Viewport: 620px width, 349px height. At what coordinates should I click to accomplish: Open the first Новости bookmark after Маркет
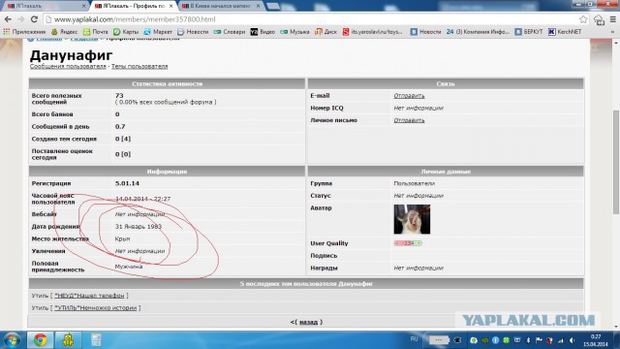[193, 32]
